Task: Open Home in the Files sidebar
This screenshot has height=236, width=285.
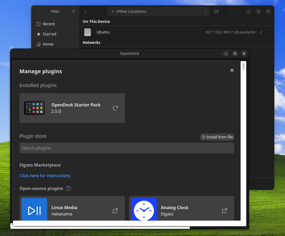Action: tap(55, 44)
